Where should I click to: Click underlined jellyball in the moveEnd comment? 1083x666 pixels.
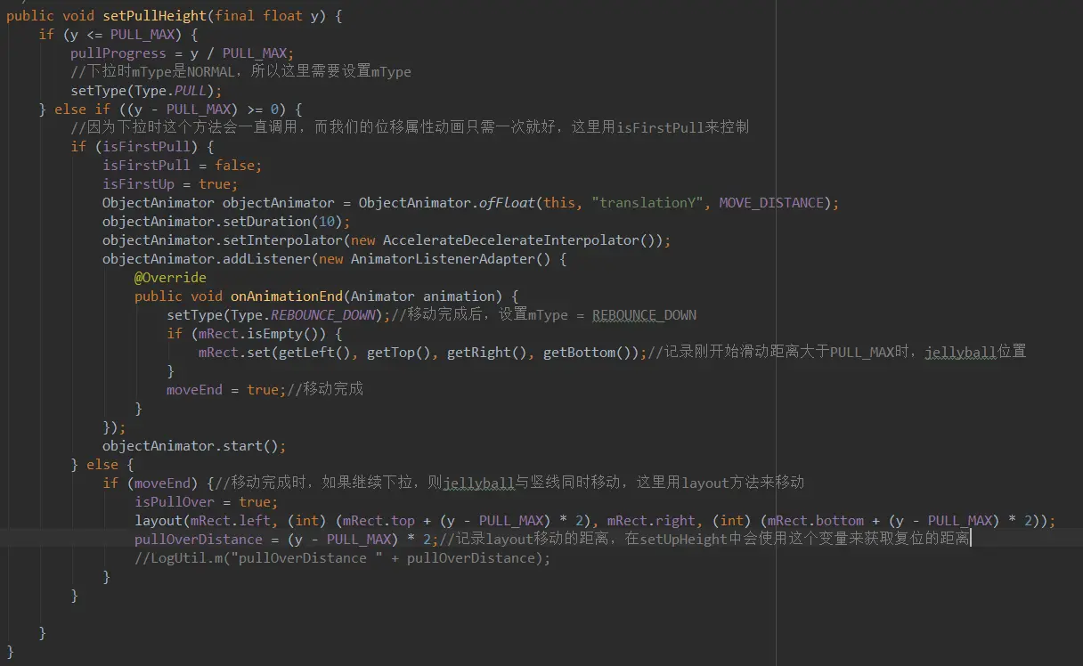coord(478,483)
